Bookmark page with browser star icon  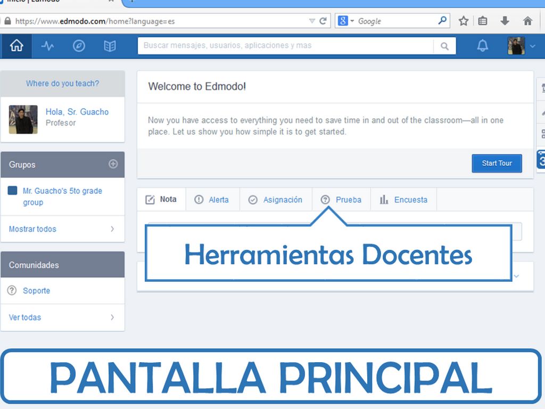tap(464, 21)
